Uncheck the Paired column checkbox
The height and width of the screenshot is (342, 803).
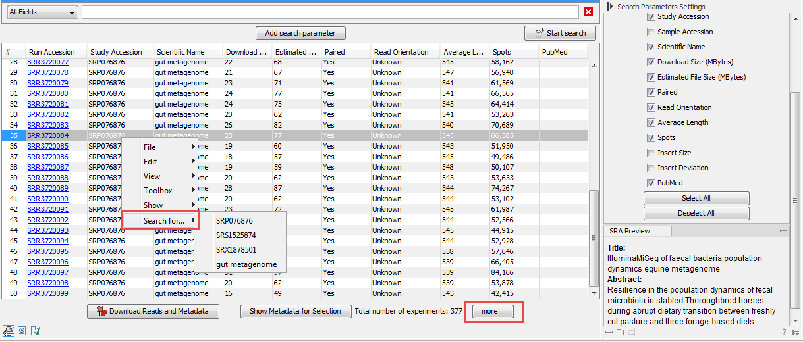(651, 92)
